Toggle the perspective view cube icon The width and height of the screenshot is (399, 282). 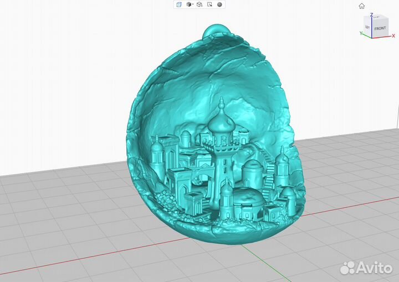179,4
